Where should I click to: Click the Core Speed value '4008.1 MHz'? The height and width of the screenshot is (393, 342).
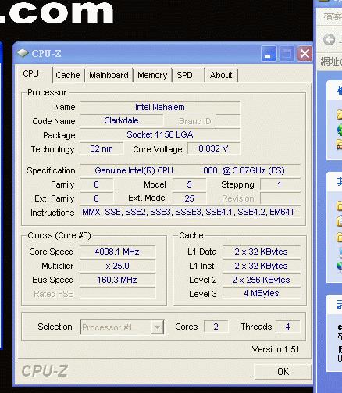tap(117, 252)
